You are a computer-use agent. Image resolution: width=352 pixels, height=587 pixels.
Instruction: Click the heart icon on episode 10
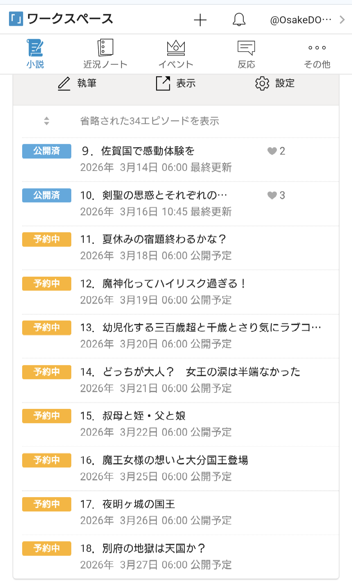[272, 195]
